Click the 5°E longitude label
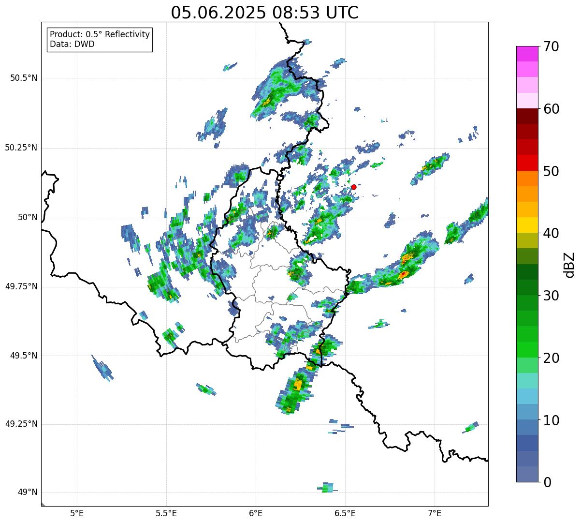581x523 pixels. coord(77,513)
